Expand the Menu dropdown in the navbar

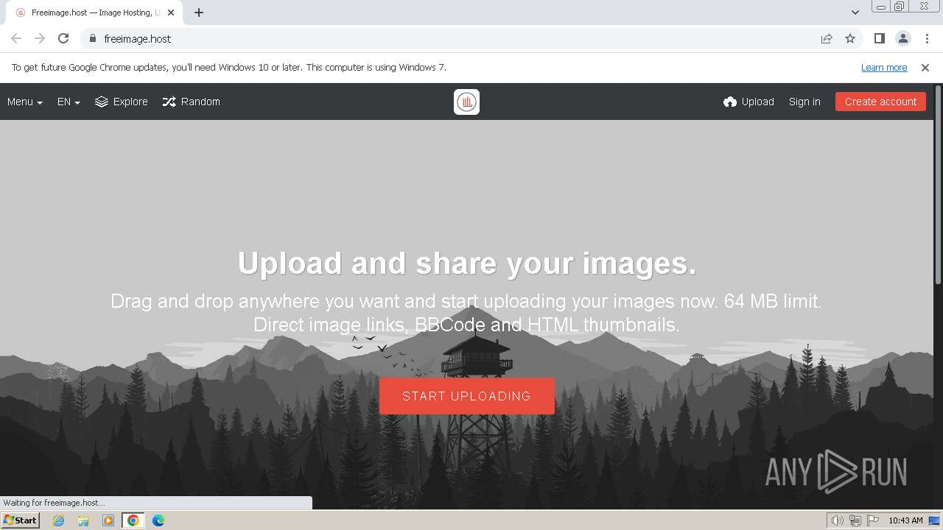tap(25, 102)
